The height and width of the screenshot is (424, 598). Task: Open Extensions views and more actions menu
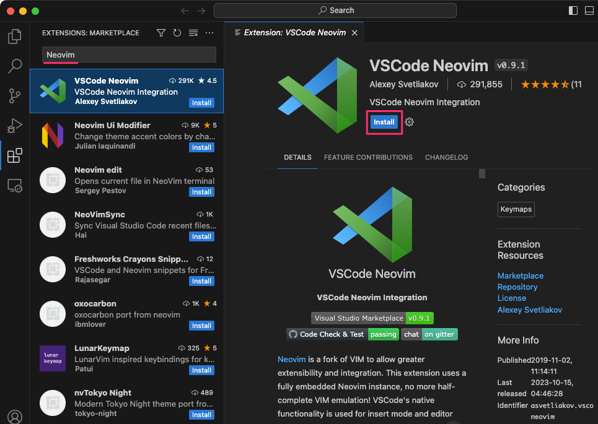point(209,33)
